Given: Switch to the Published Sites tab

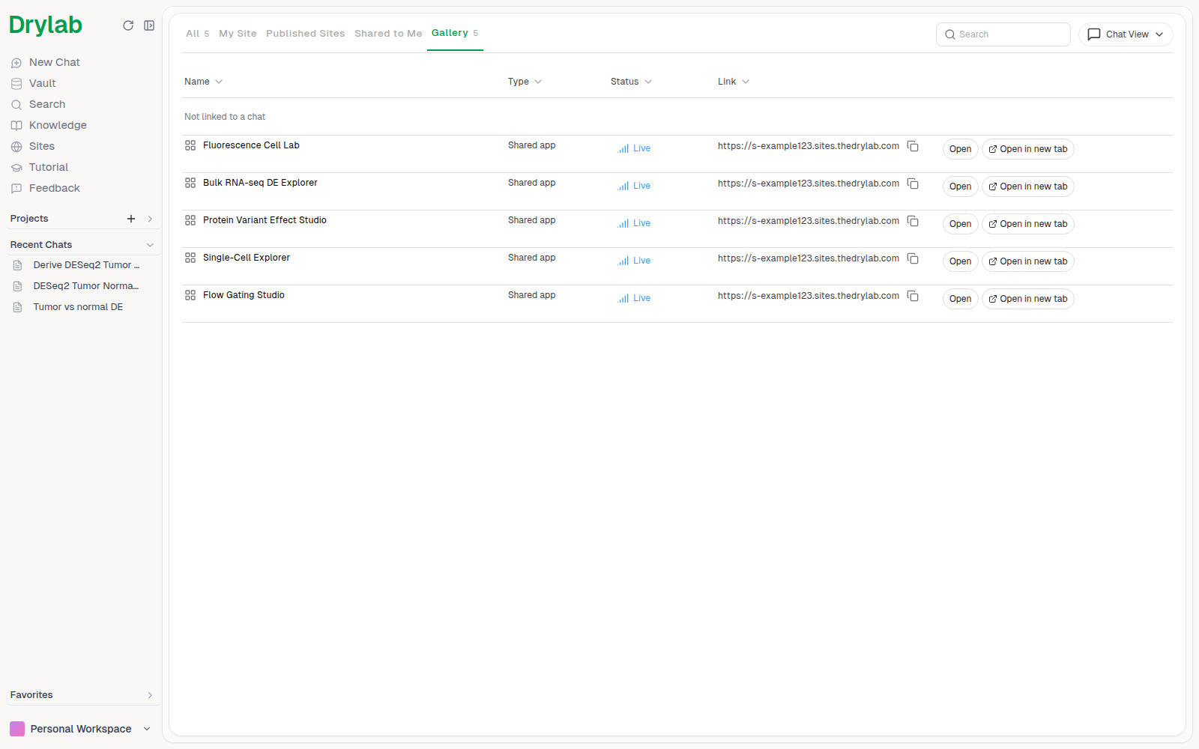Looking at the screenshot, I should [x=305, y=34].
